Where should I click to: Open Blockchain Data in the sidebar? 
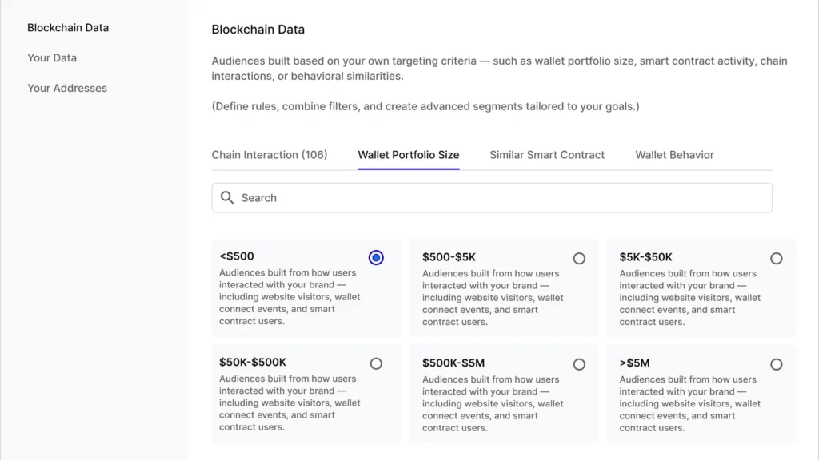click(68, 28)
